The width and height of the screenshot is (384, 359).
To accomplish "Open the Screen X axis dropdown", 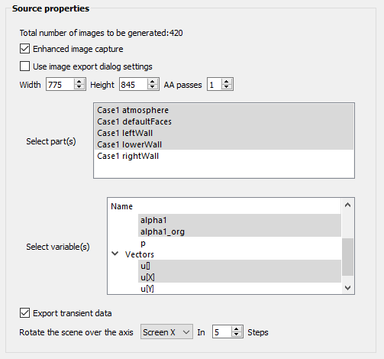I will pos(166,332).
